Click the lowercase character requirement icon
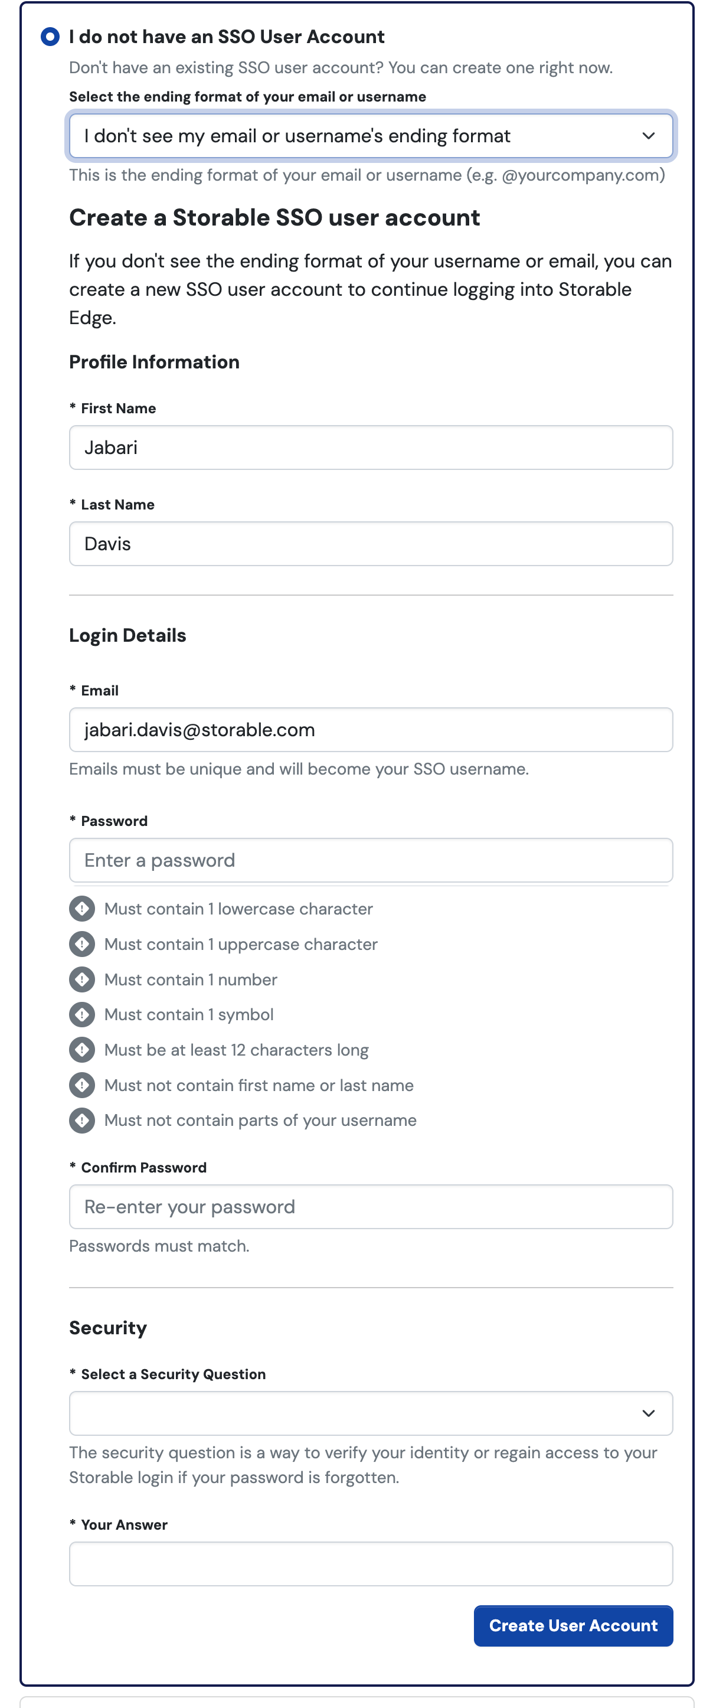Image resolution: width=713 pixels, height=1708 pixels. (x=82, y=909)
